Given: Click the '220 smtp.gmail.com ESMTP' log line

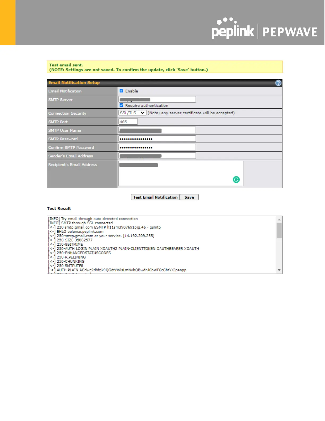Looking at the screenshot, I should click(x=105, y=227).
